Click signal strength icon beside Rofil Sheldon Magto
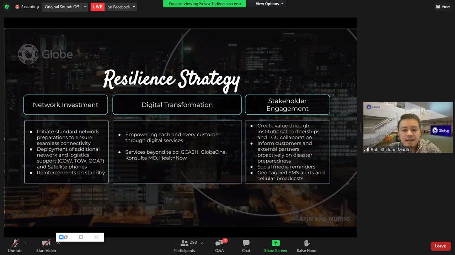The image size is (455, 255). point(366,150)
